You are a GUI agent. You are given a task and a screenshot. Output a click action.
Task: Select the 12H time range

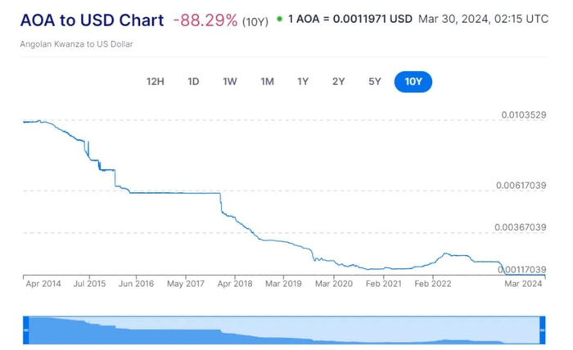click(156, 81)
